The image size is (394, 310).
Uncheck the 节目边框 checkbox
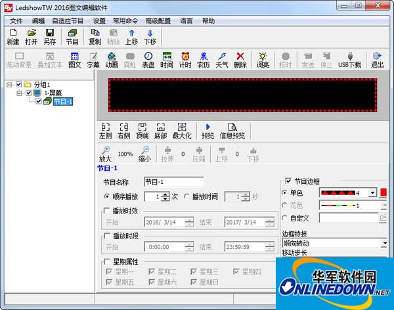coord(288,181)
